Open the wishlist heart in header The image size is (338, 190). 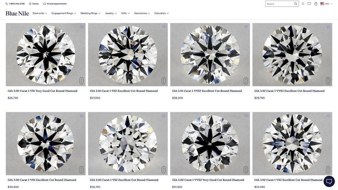[x=309, y=4]
